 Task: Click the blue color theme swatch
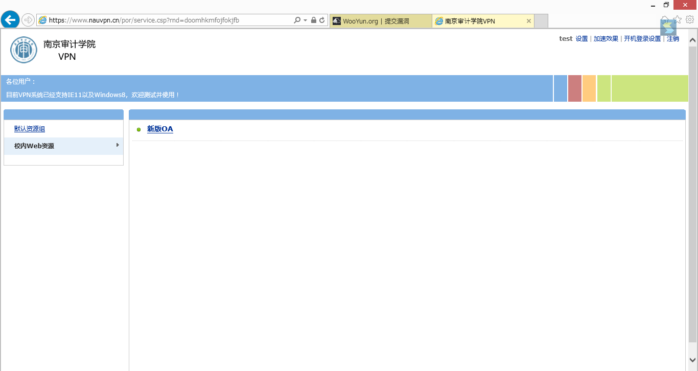pos(561,88)
